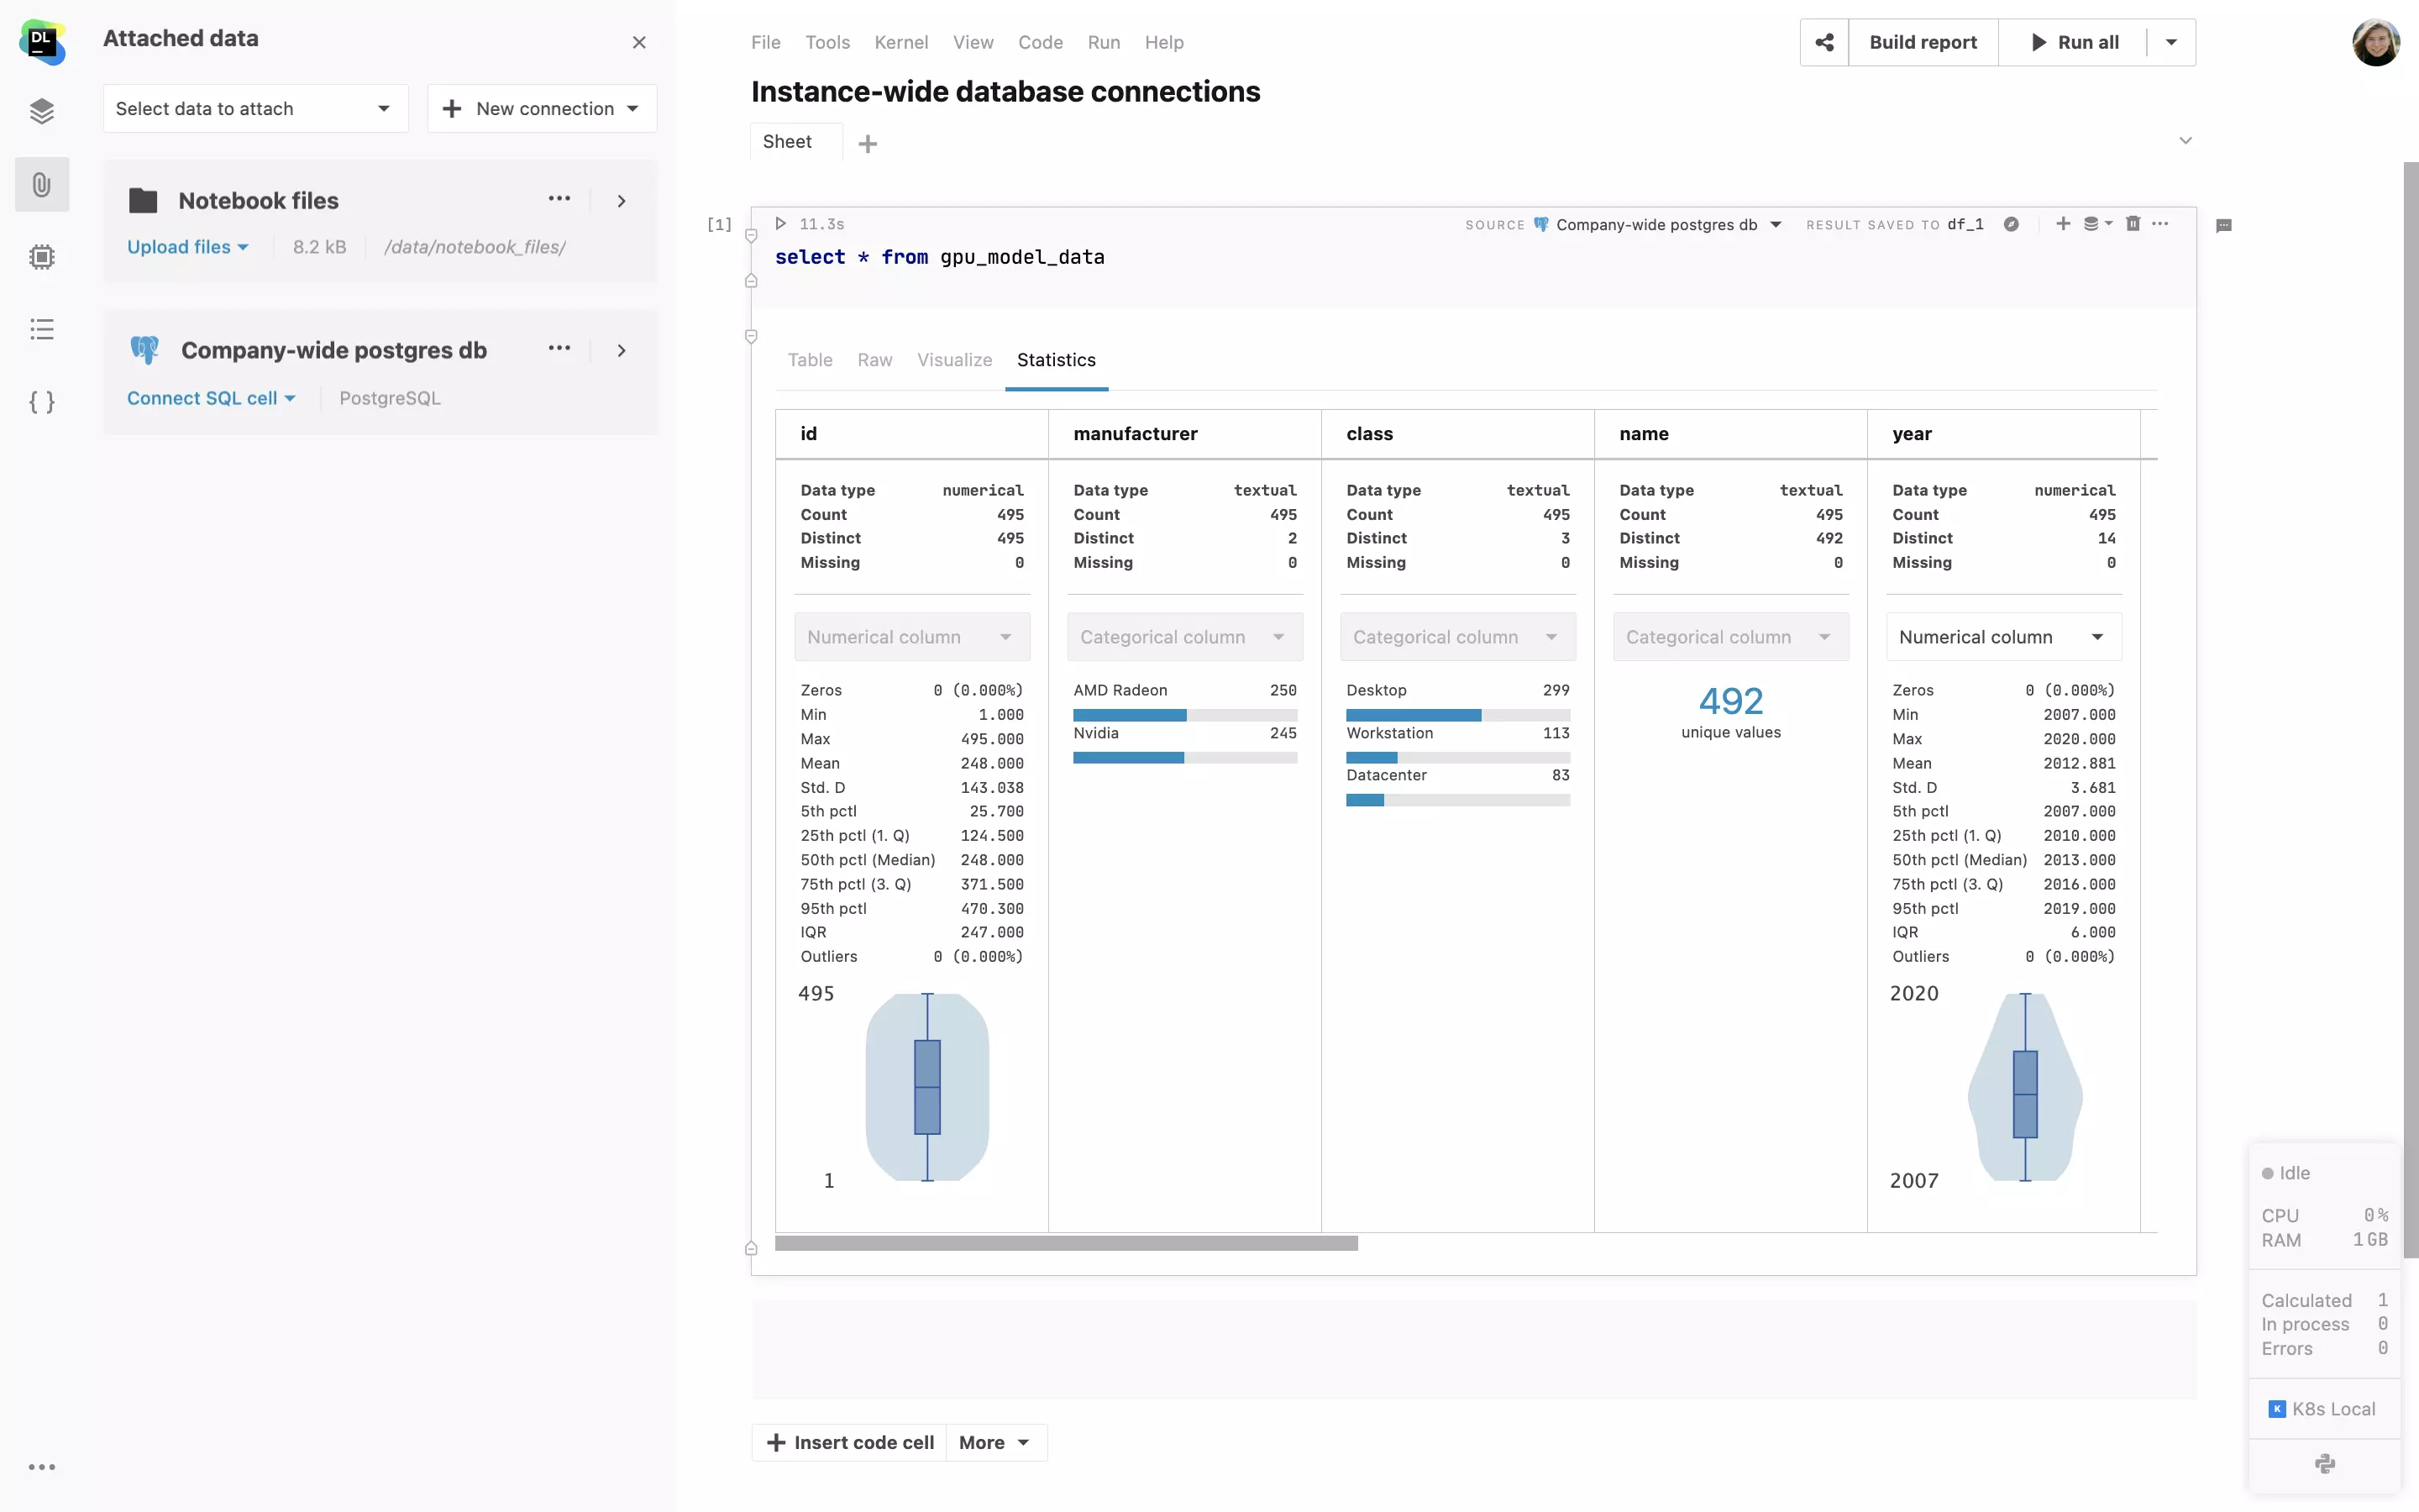
Task: Open the Machine chip sidebar icon
Action: coord(41,257)
